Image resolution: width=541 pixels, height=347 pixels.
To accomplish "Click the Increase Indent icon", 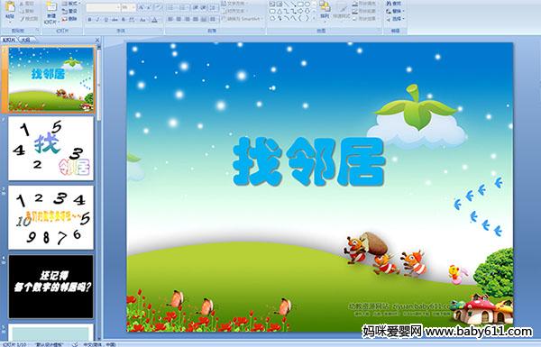I will [x=204, y=7].
